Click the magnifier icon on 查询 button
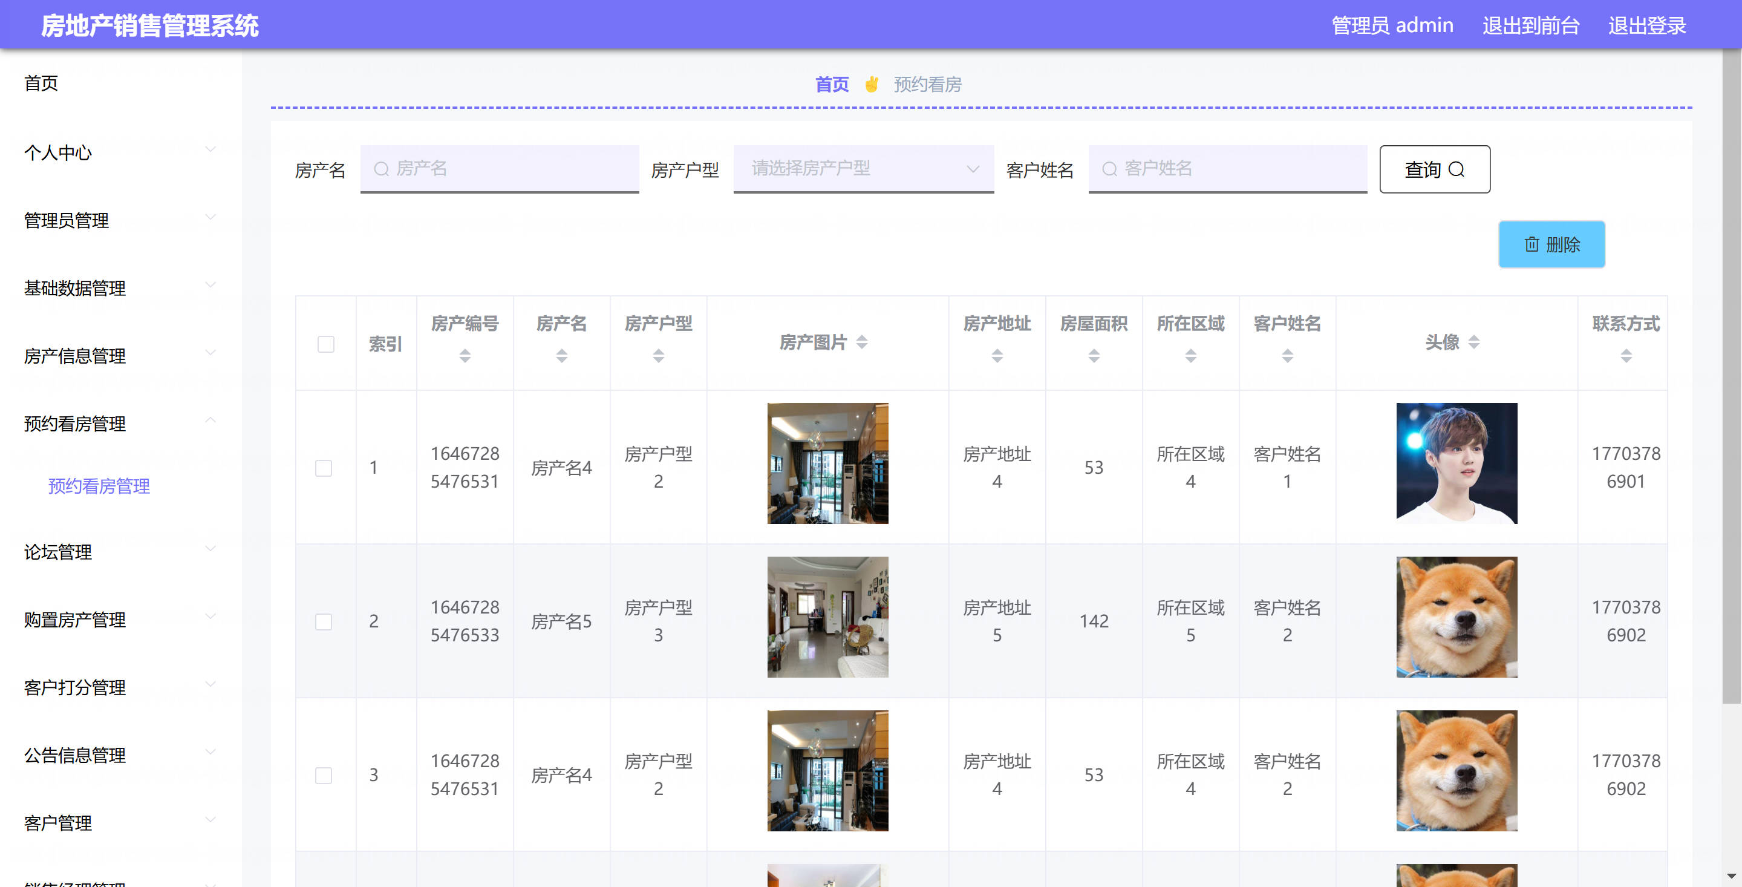Image resolution: width=1742 pixels, height=887 pixels. [1457, 169]
